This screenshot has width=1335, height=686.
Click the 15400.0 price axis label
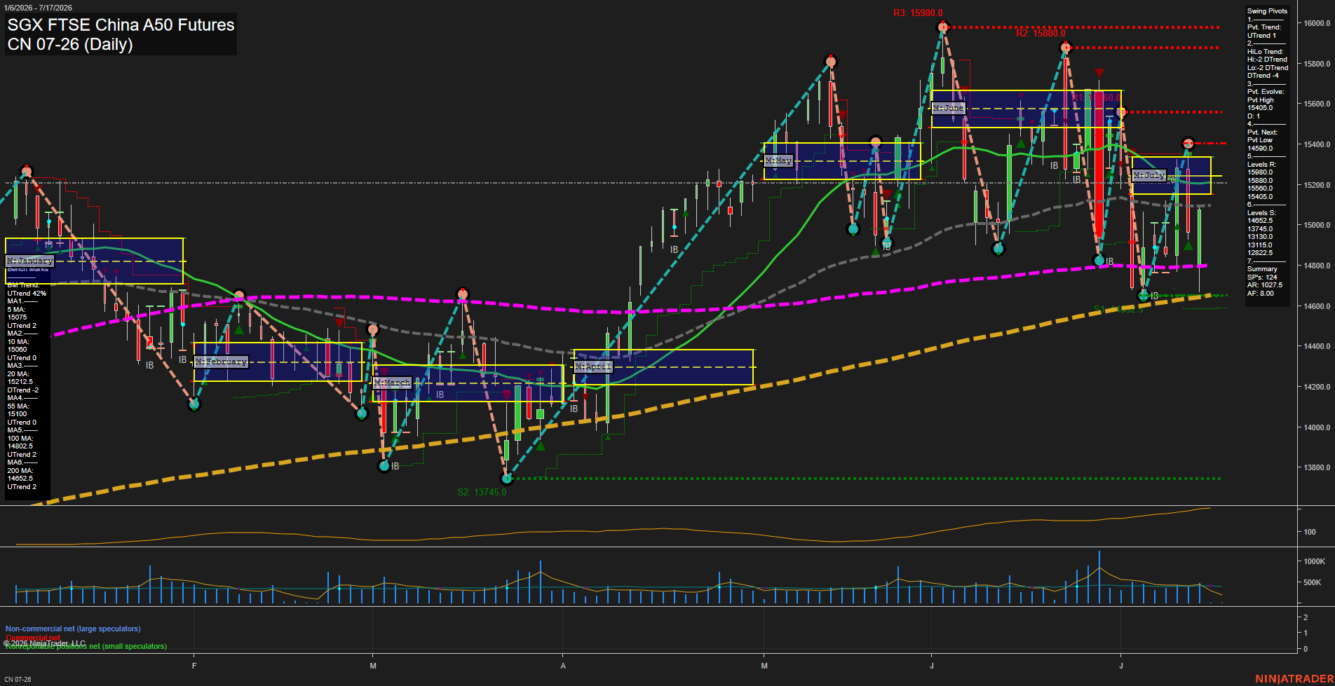click(x=1317, y=144)
